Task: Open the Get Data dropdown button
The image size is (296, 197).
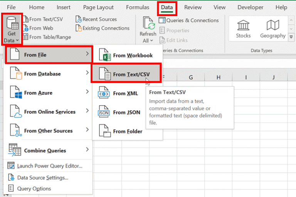Action: (x=12, y=29)
